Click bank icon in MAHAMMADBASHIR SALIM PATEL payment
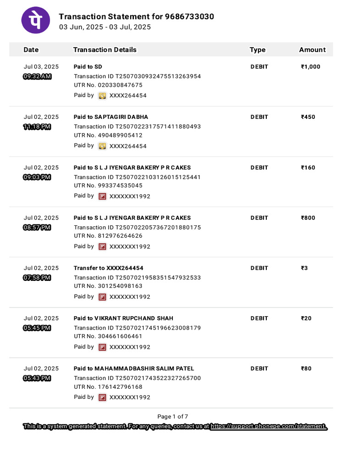 (103, 397)
